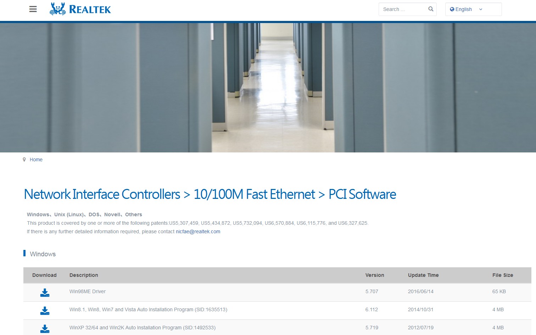The height and width of the screenshot is (335, 536).
Task: Click the Description column header
Action: point(84,275)
